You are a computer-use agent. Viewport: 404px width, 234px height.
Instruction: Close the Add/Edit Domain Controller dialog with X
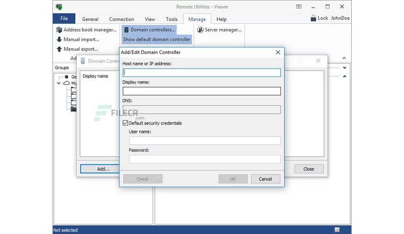(x=278, y=52)
